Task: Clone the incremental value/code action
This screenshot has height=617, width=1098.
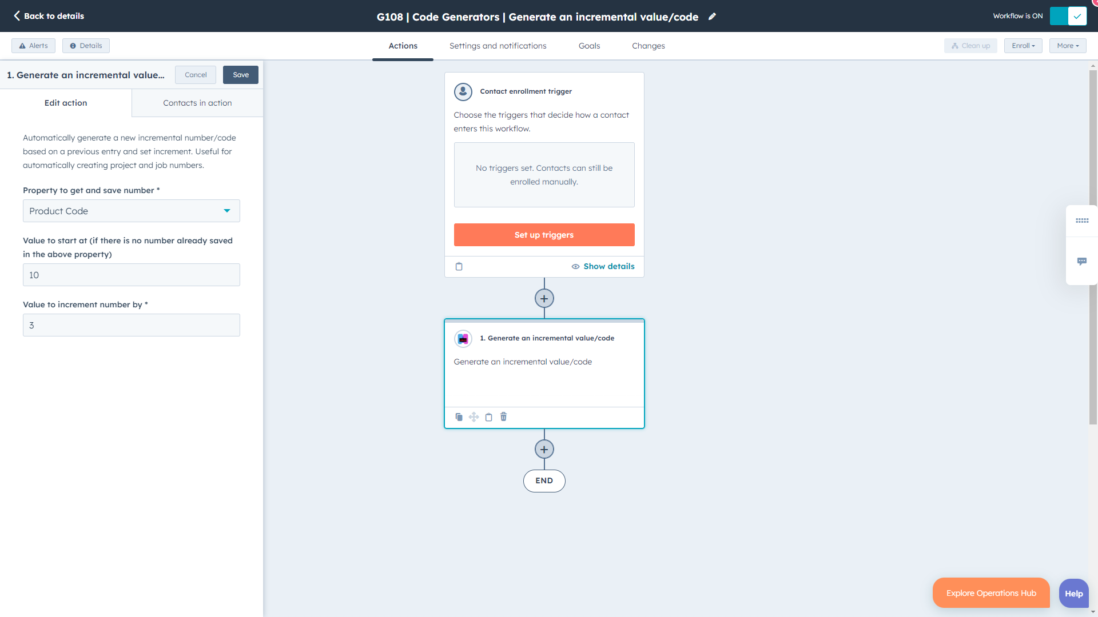Action: [459, 417]
